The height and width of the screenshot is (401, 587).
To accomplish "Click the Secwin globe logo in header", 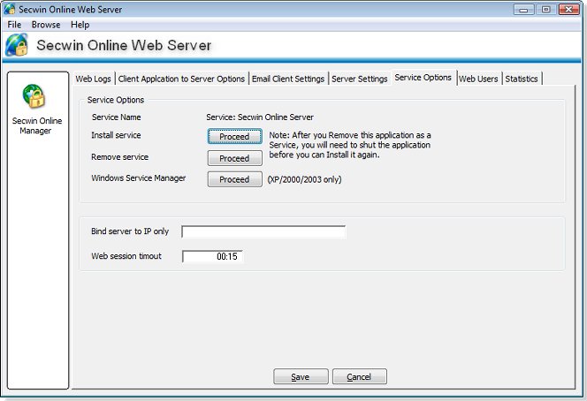I will click(x=16, y=46).
